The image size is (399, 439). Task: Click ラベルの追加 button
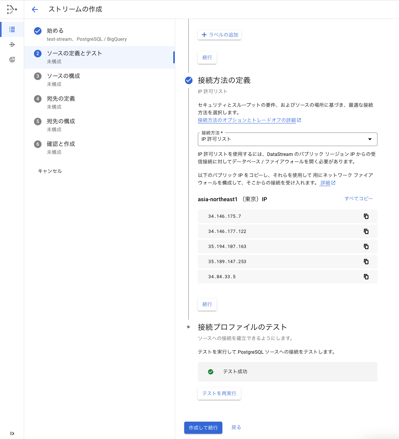point(220,35)
